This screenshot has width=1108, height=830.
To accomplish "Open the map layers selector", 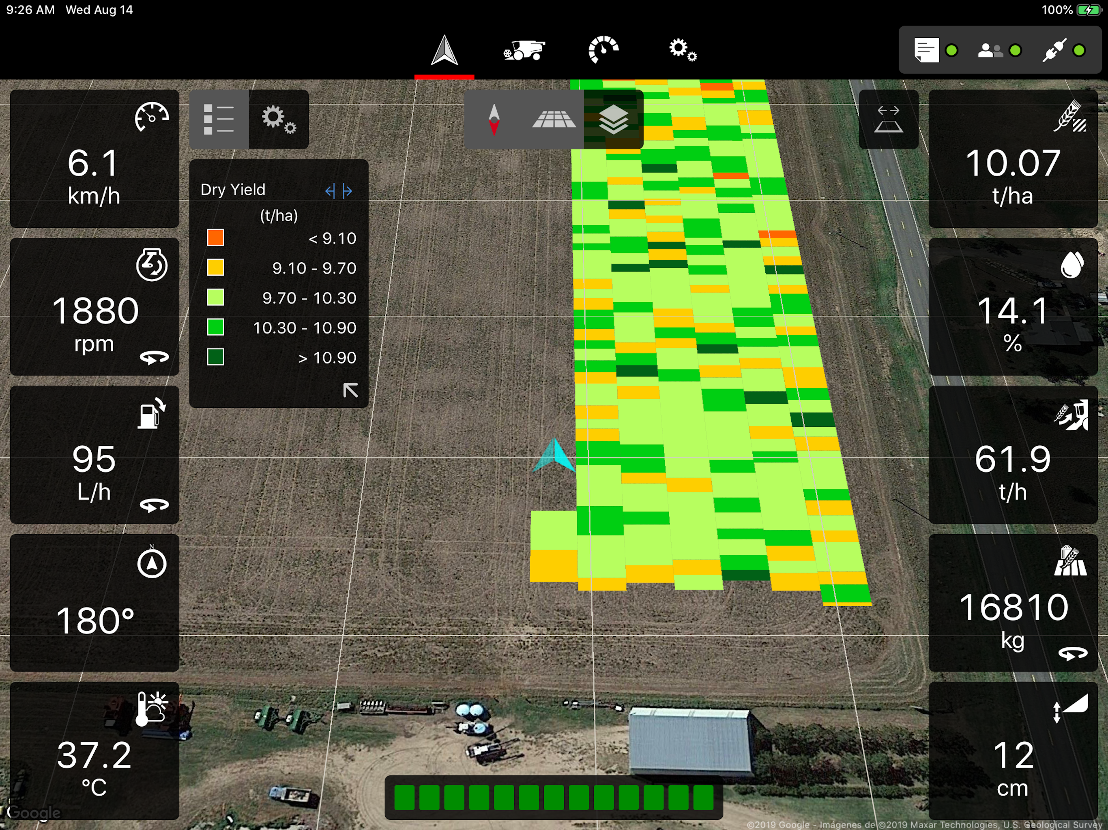I will (x=614, y=120).
